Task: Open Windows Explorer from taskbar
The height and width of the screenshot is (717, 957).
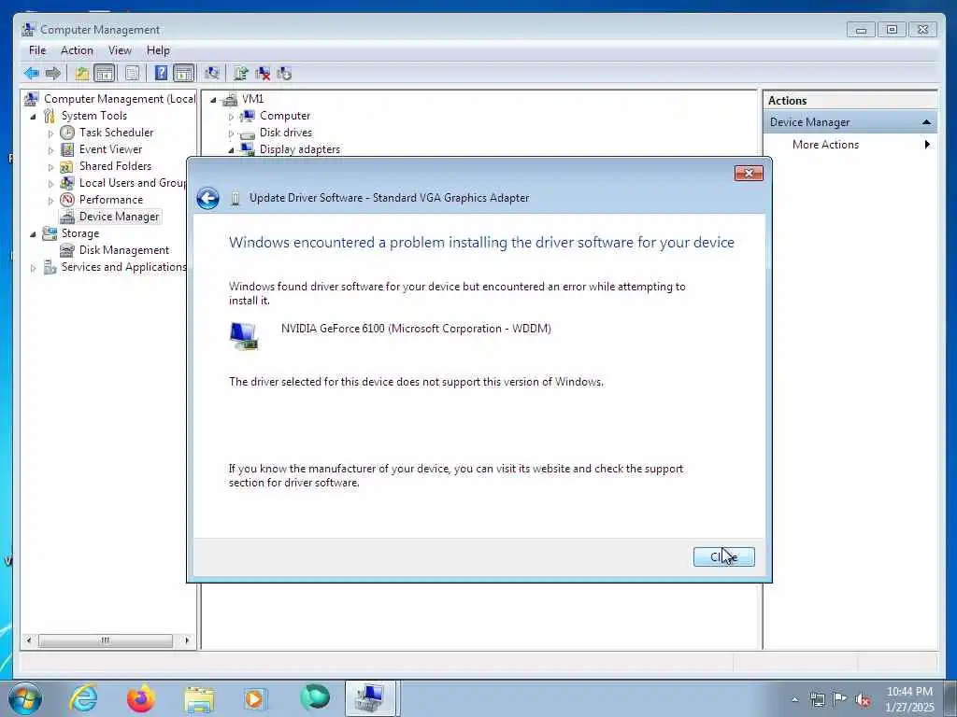Action: pyautogui.click(x=199, y=698)
